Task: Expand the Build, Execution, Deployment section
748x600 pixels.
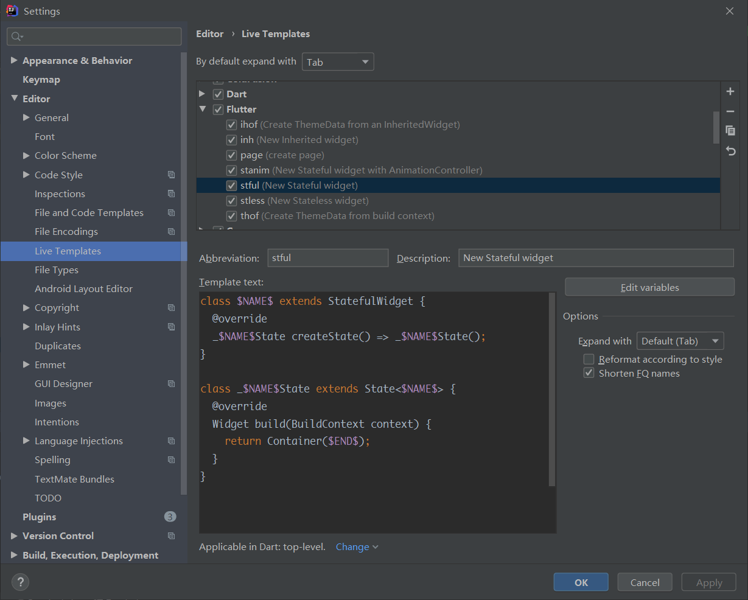Action: (14, 554)
